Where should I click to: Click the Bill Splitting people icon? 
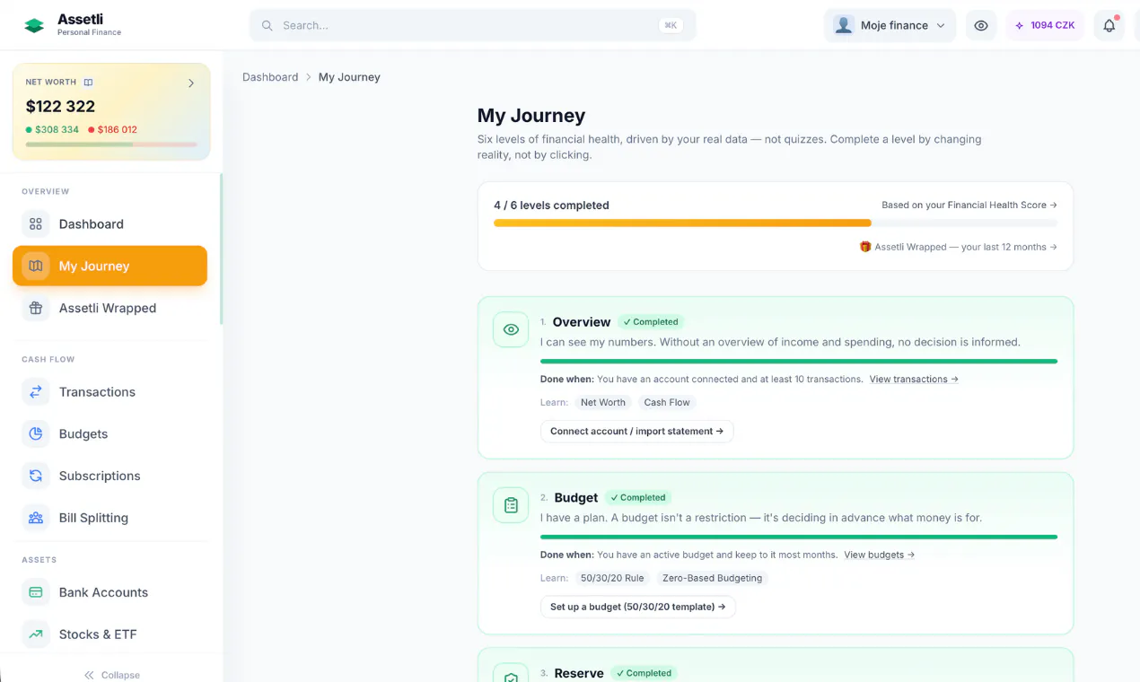pos(36,518)
